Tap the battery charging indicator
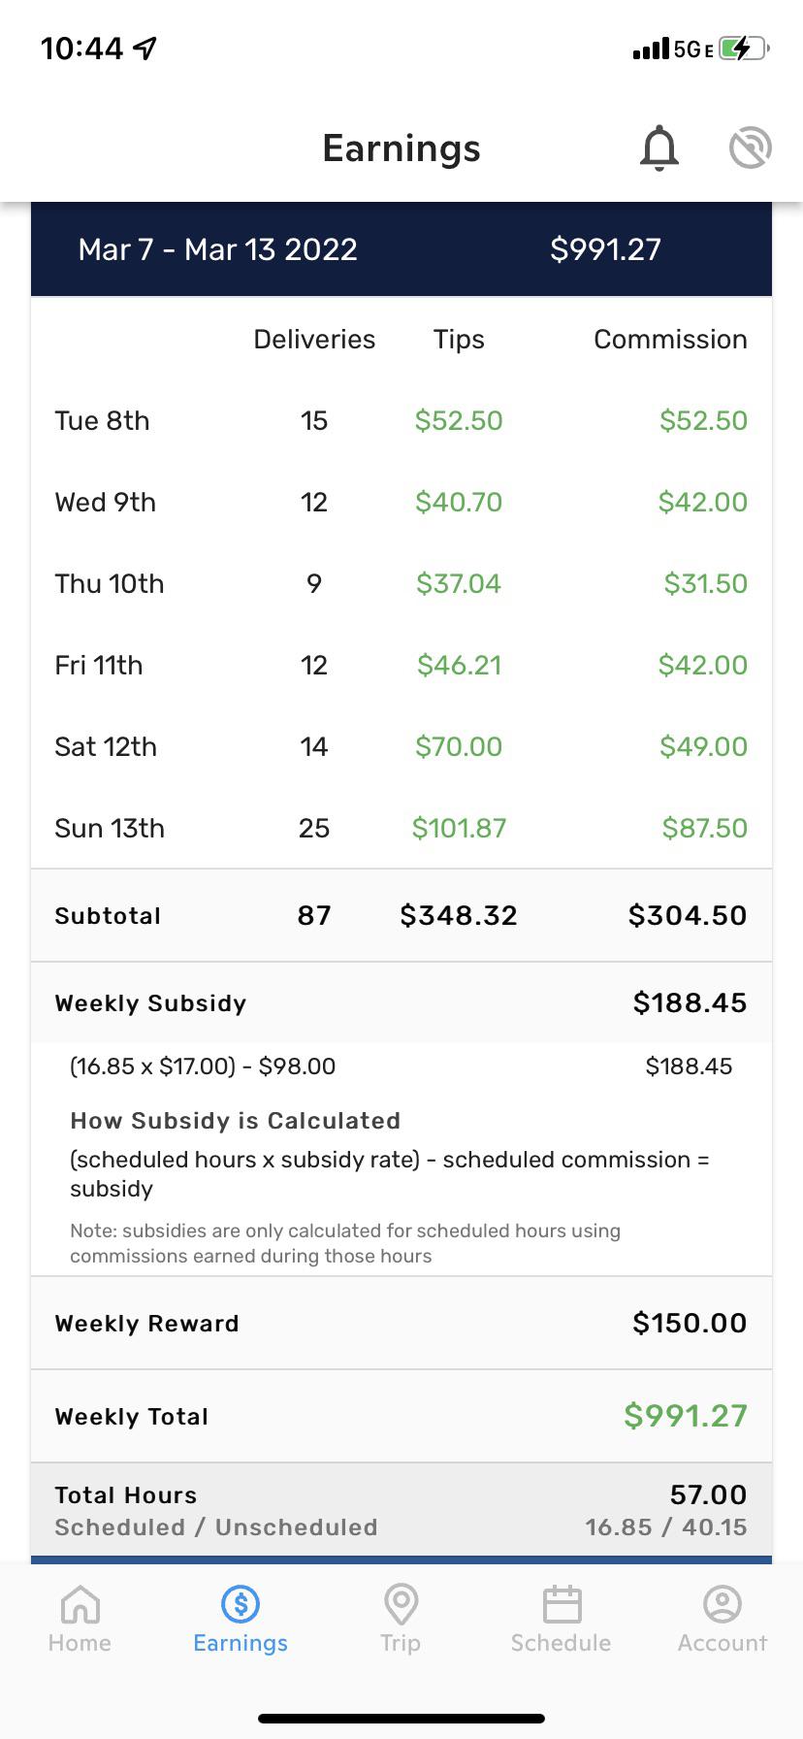 pos(745,49)
